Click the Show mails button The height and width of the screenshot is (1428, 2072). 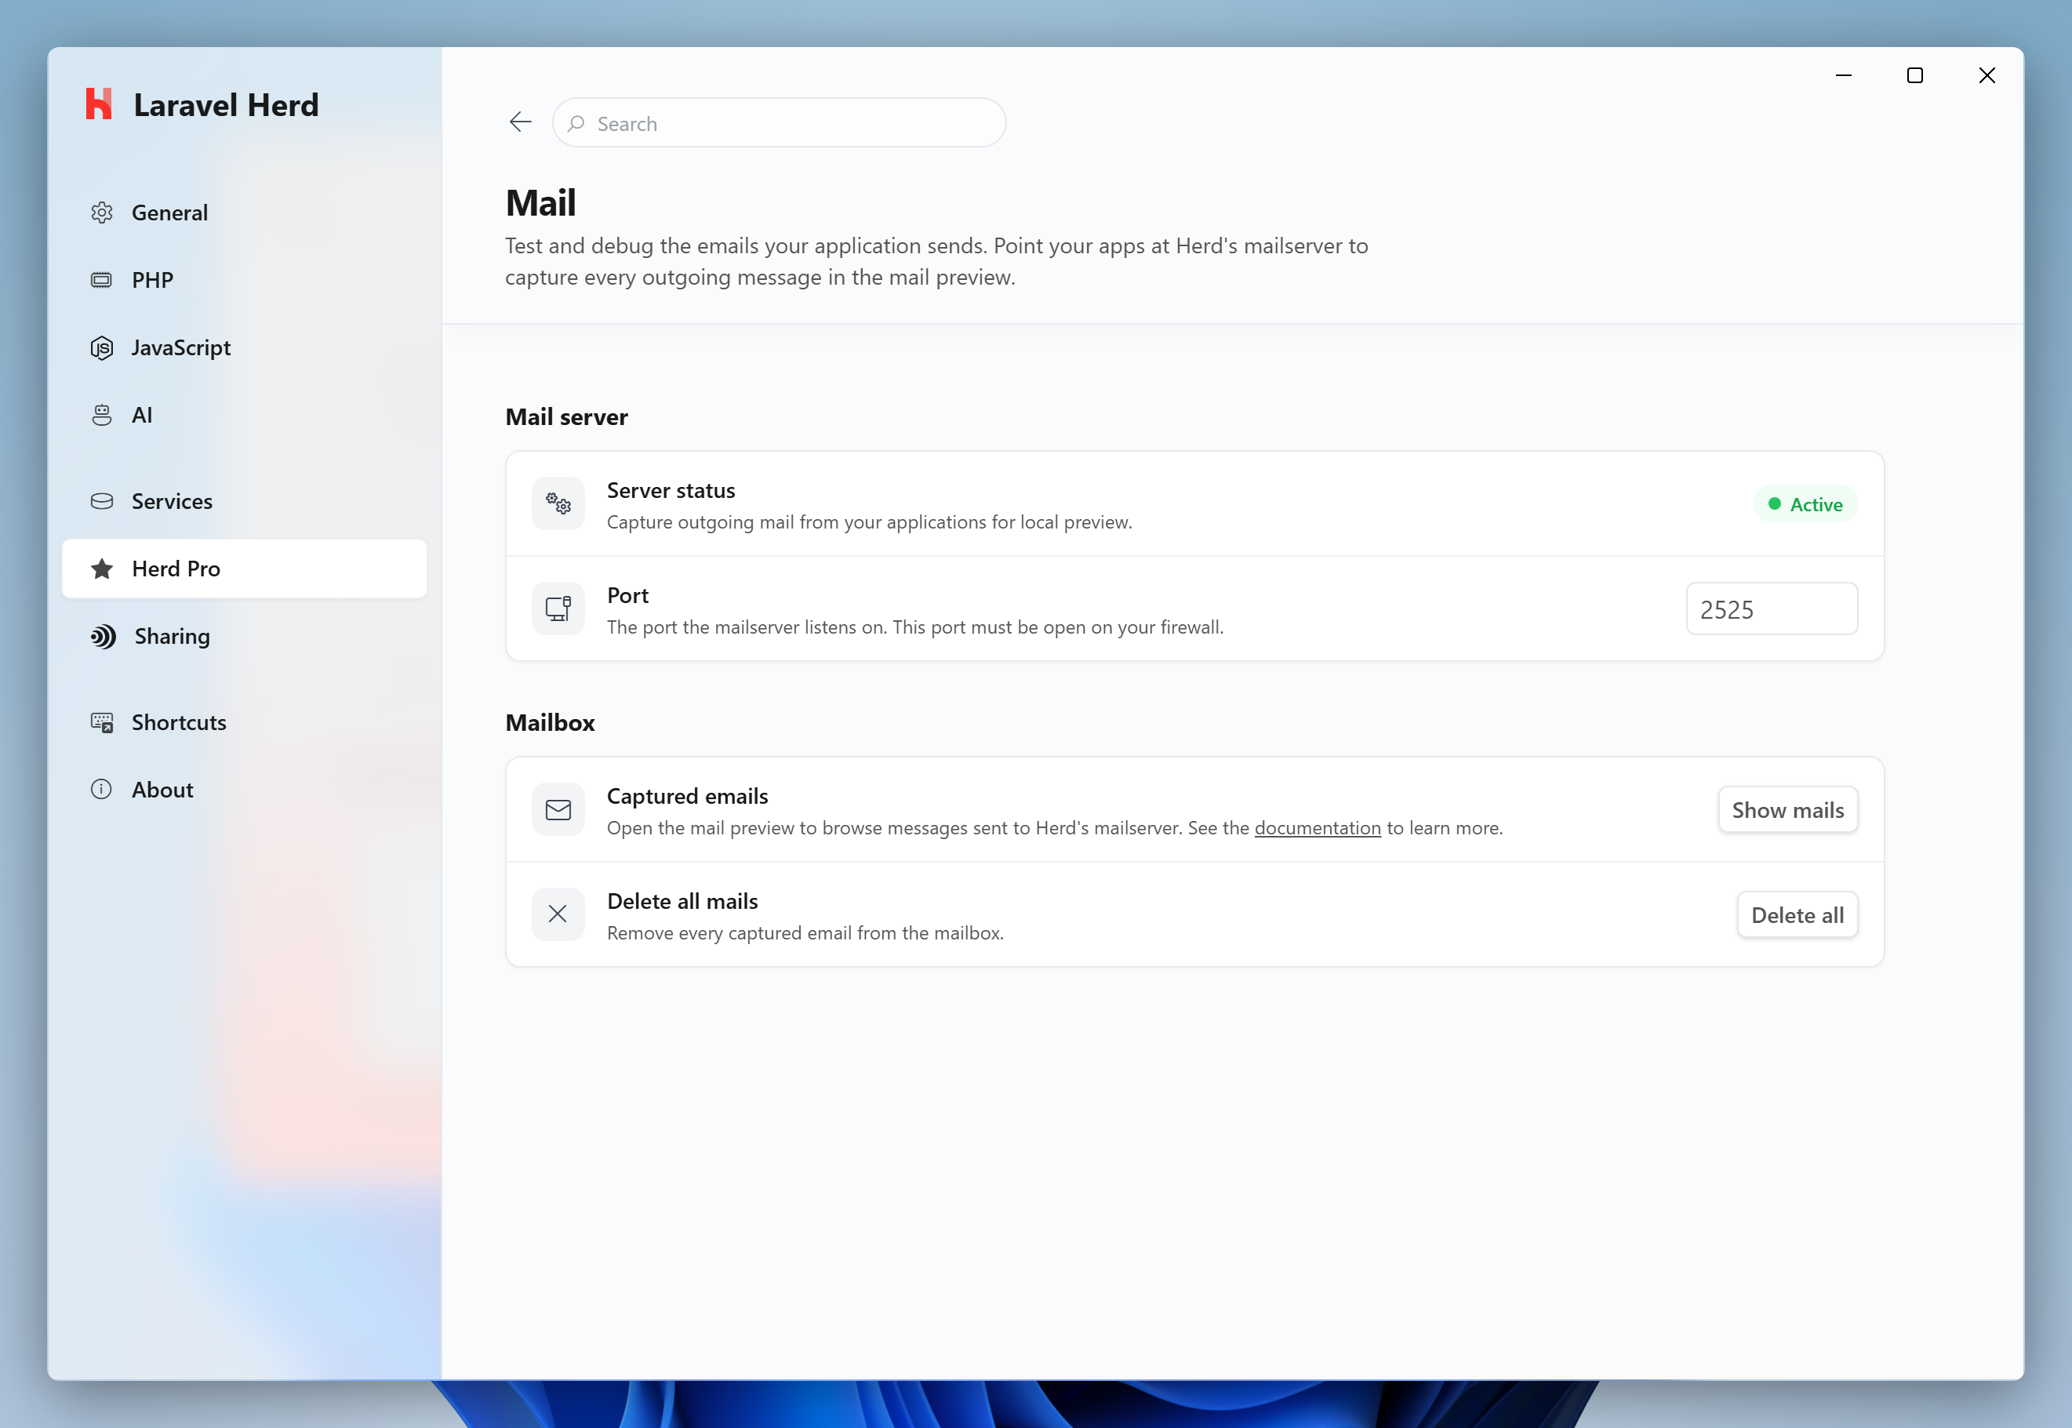[x=1787, y=810]
